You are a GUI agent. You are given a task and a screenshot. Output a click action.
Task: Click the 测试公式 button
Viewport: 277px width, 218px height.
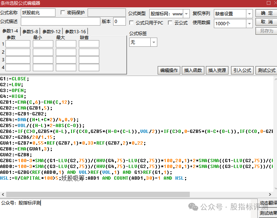pyautogui.click(x=266, y=70)
